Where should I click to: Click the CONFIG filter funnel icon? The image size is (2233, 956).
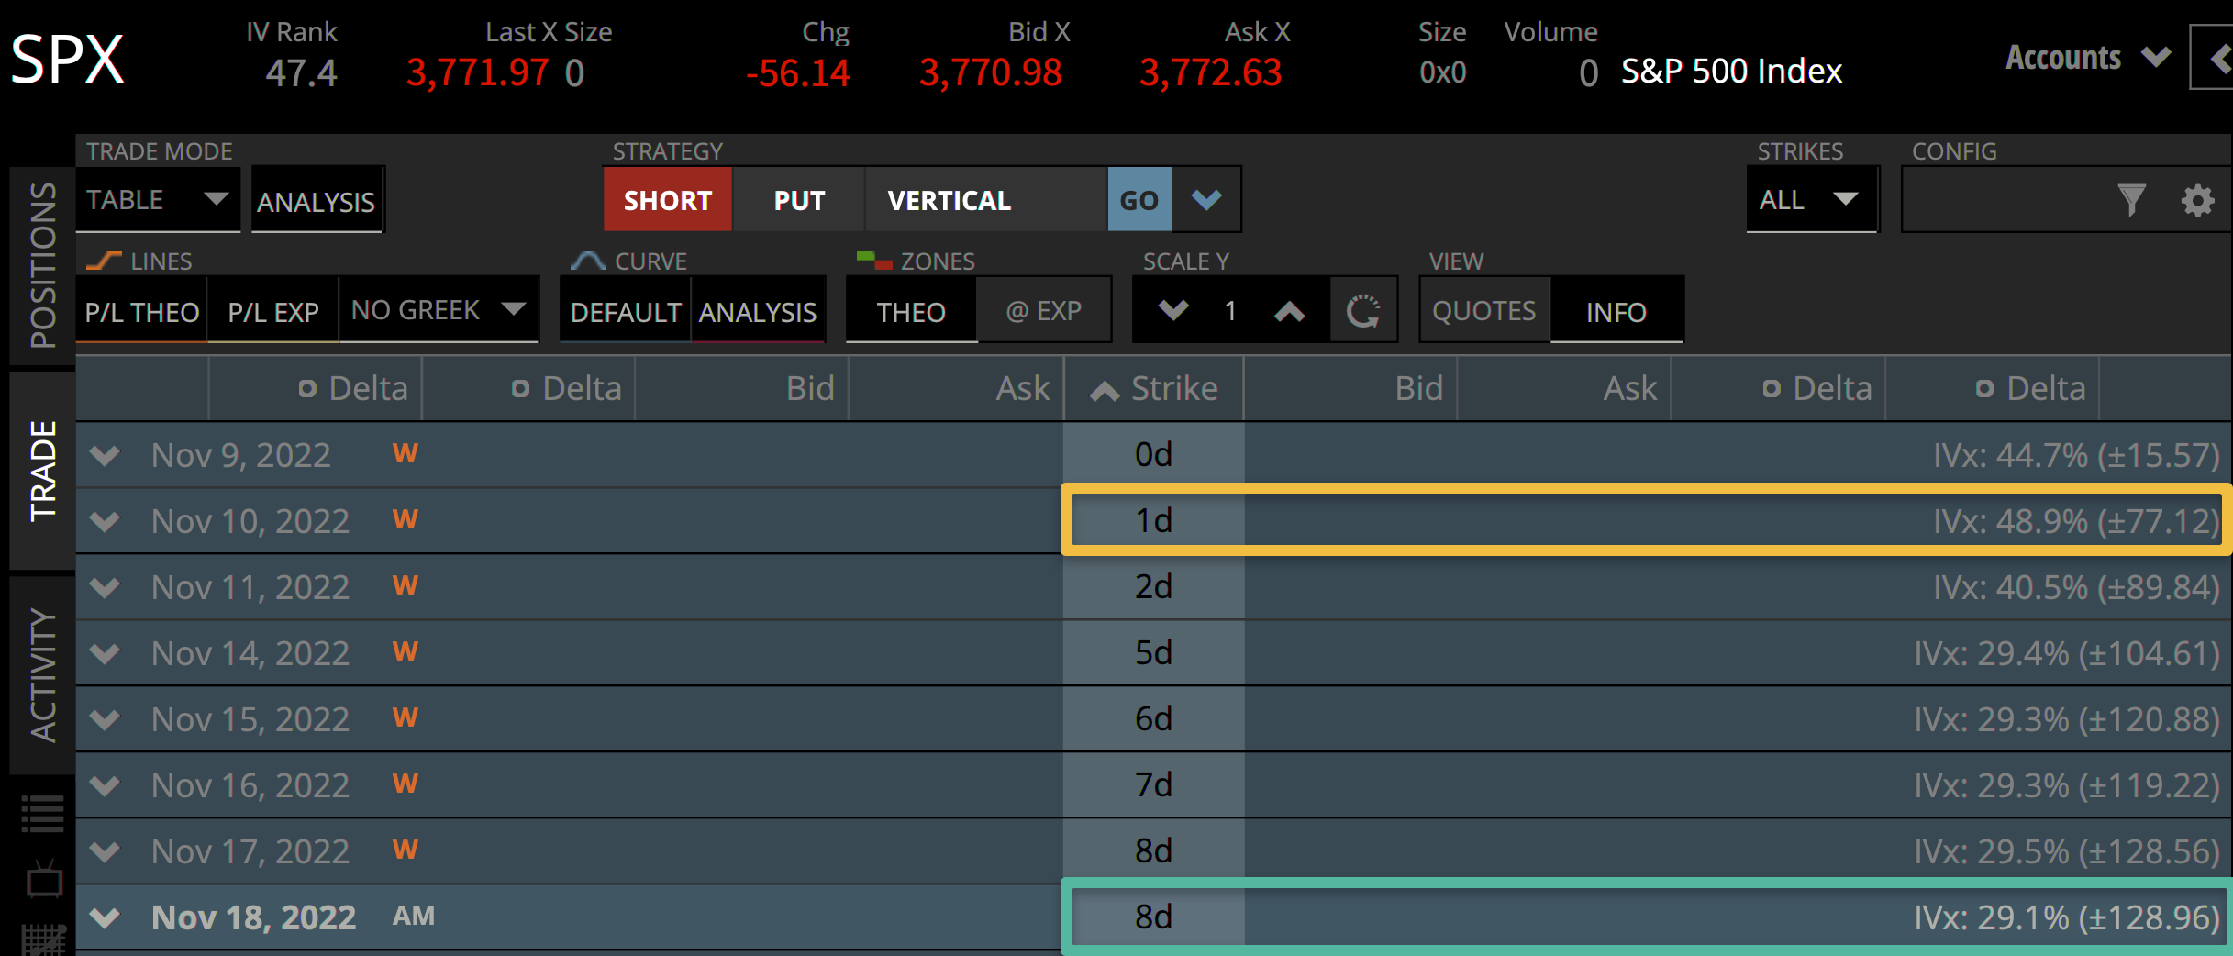coord(2130,200)
